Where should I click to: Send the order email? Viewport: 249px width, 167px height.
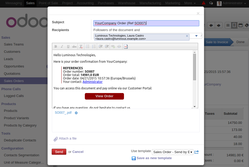pyautogui.click(x=59, y=152)
